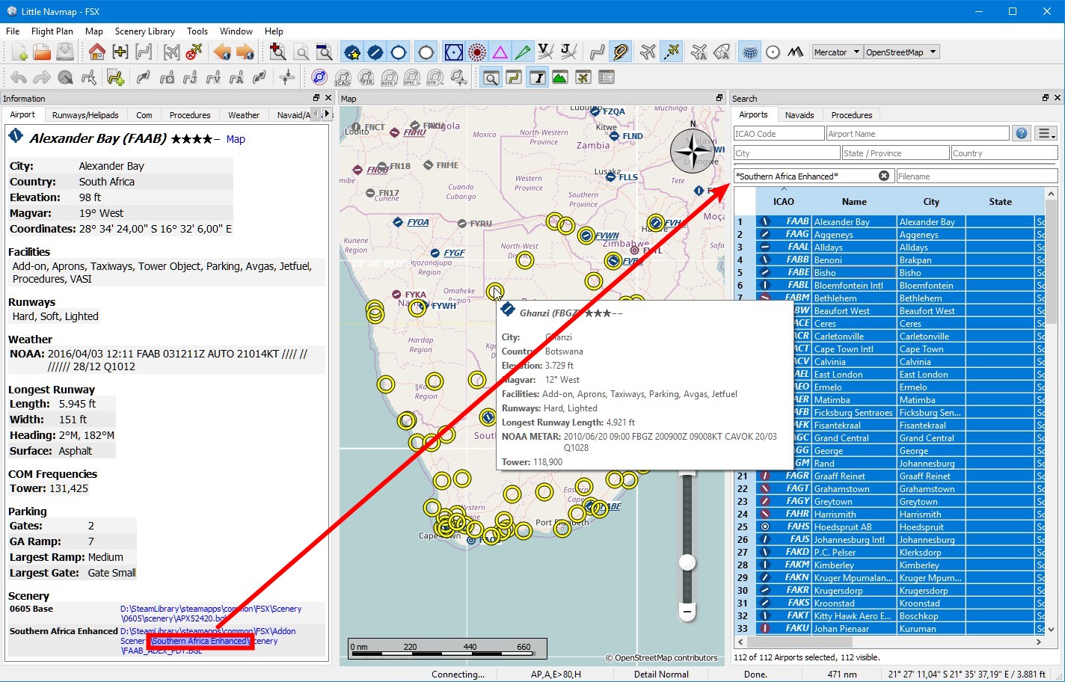Open a flight plan folder icon
Screen dimensions: 1065x682
pos(43,52)
